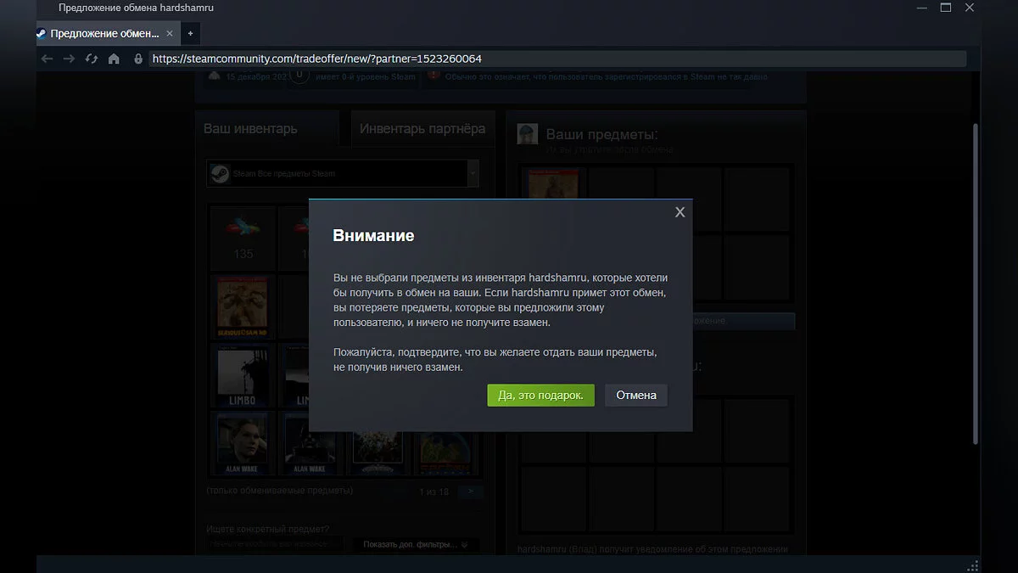Viewport: 1018px width, 573px height.
Task: Open the Steam inventory selection dropdown
Action: click(x=343, y=173)
